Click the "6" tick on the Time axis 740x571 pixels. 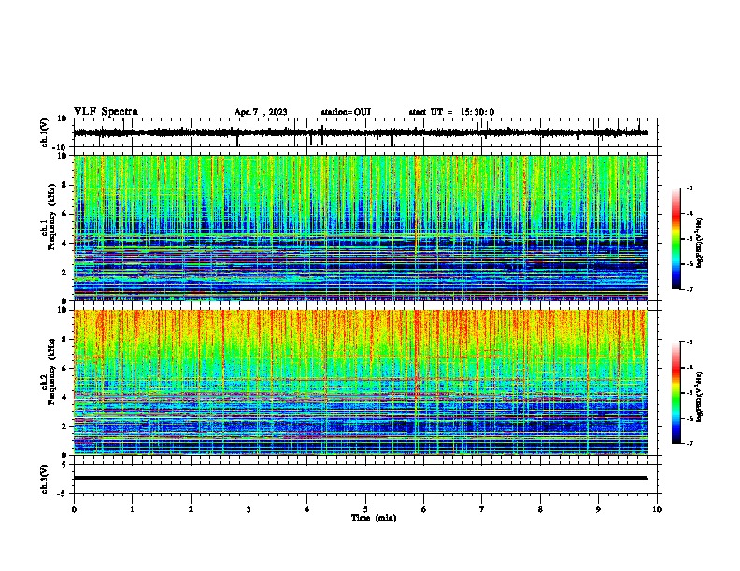point(424,509)
